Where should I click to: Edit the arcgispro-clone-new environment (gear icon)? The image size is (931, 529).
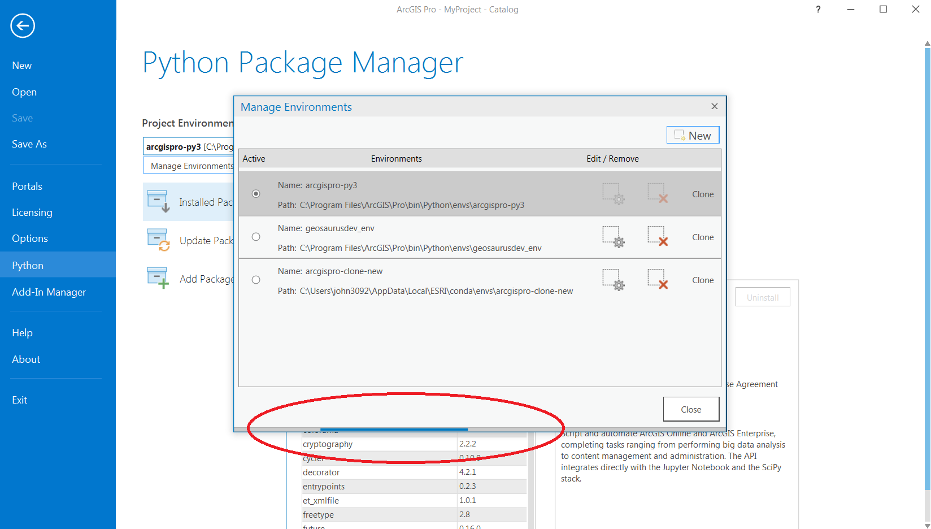click(614, 280)
